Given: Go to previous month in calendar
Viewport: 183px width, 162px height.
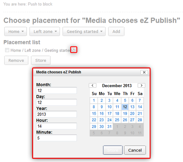Looking at the screenshot, I should click(92, 85).
